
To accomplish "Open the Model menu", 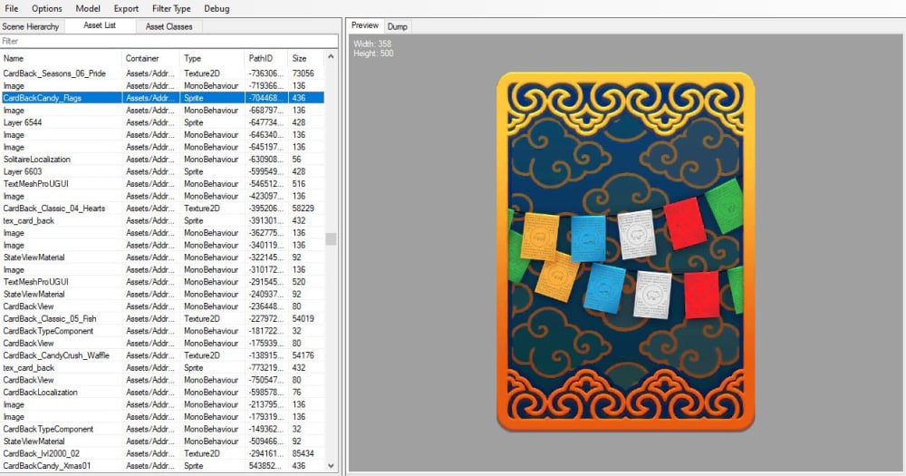I will [x=88, y=8].
